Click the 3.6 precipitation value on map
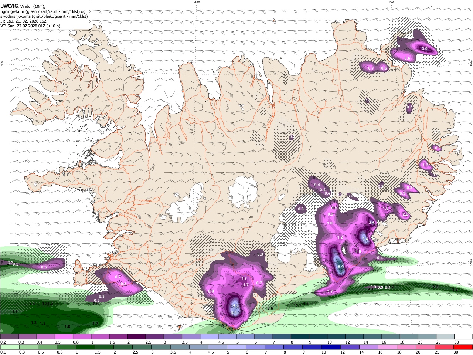Viewport: 473px width, 355px height. [372, 223]
